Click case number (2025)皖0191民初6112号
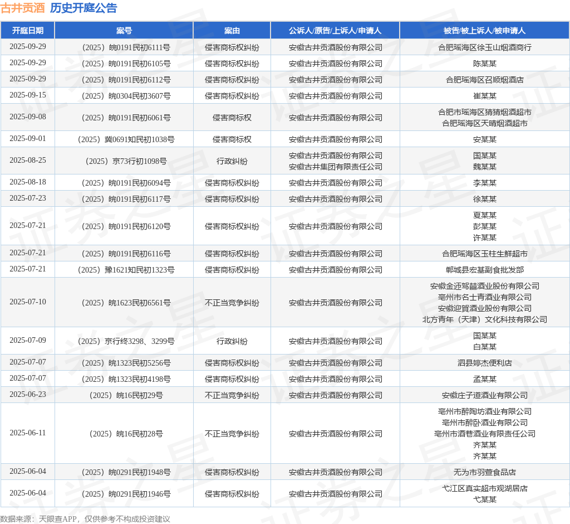 tap(126, 80)
